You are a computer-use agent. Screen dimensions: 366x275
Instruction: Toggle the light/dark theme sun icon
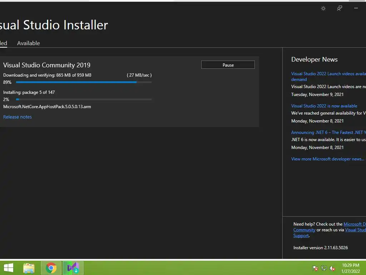(323, 9)
